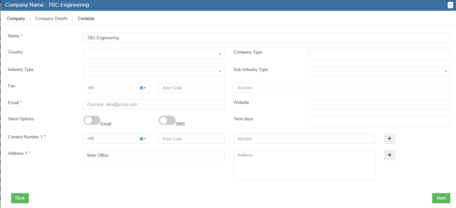Viewport: 456px width, 208px height.
Task: Enable the Email send option toggle
Action: click(92, 120)
